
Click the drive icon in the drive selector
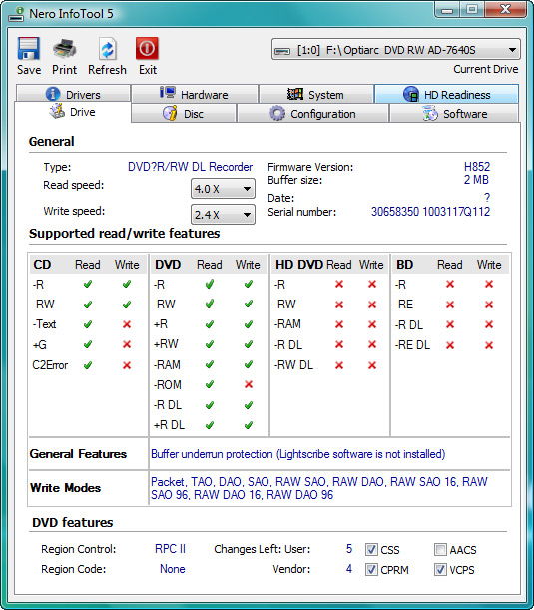(282, 51)
